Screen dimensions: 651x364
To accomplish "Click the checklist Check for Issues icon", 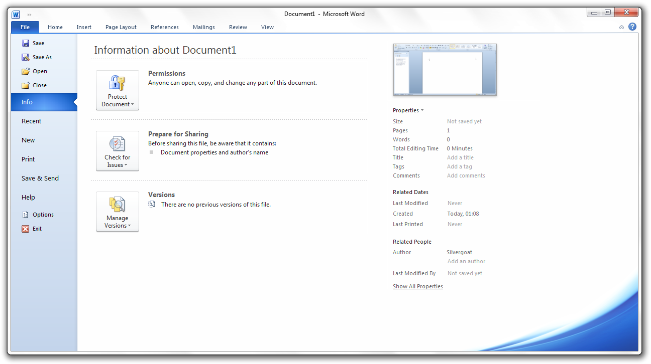I will click(117, 144).
